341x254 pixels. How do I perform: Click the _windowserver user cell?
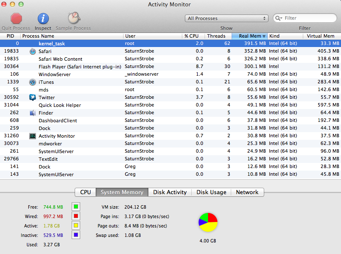click(x=142, y=74)
